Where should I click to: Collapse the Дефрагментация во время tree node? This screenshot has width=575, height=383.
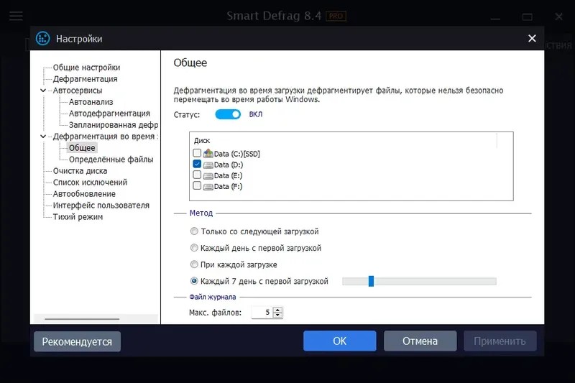click(43, 137)
